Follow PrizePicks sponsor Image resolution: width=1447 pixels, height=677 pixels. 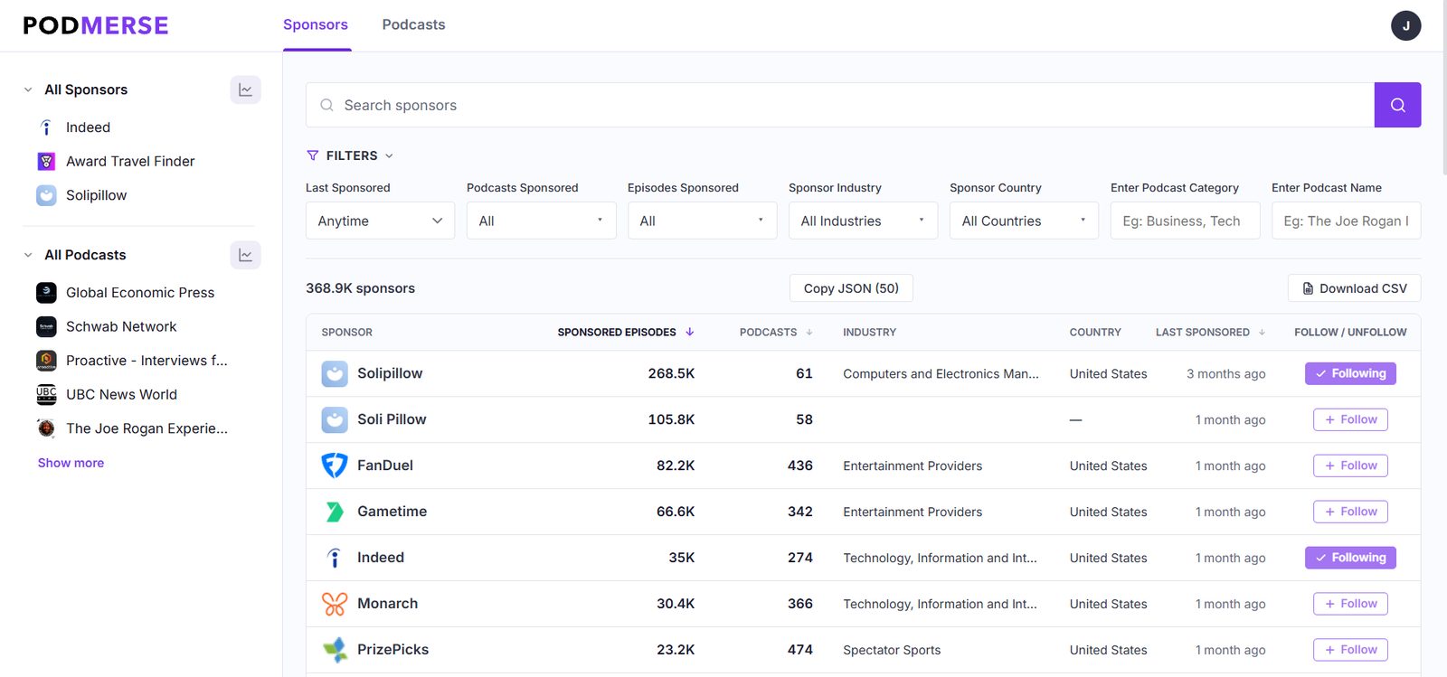[1350, 650]
